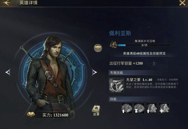Show next hero with right arrow
Screen dimensions: 188x129
click(94, 72)
